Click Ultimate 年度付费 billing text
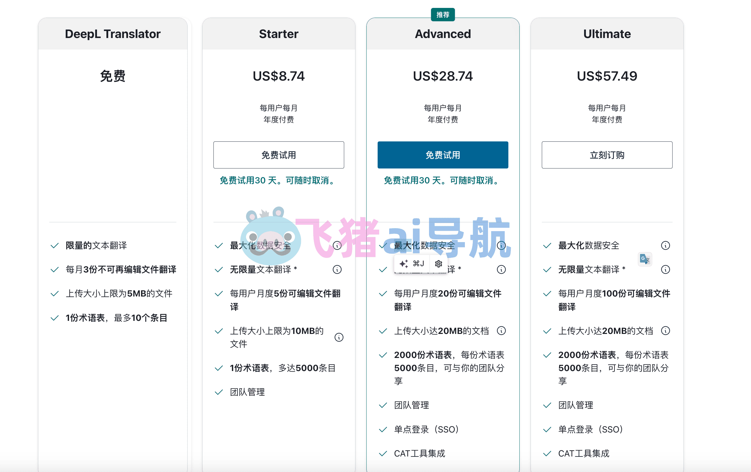This screenshot has width=751, height=472. (x=607, y=120)
